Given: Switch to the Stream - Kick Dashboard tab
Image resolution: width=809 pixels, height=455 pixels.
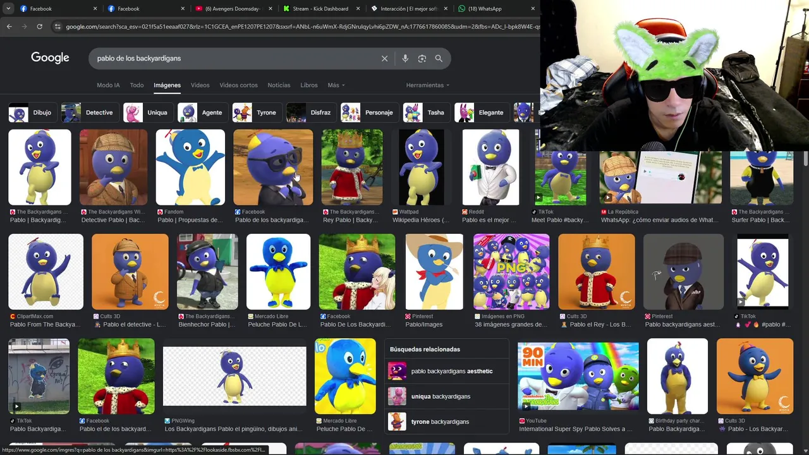Looking at the screenshot, I should click(x=321, y=9).
